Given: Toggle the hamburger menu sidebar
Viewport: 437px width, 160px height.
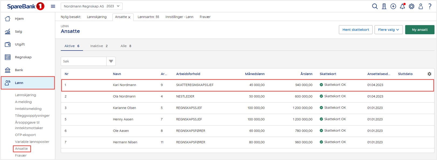Looking at the screenshot, I should [x=53, y=6].
